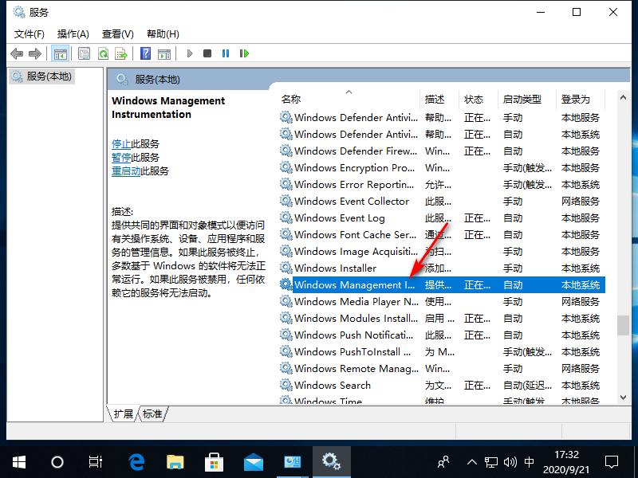
Task: Click the Refresh icon in the toolbar
Action: tap(104, 53)
